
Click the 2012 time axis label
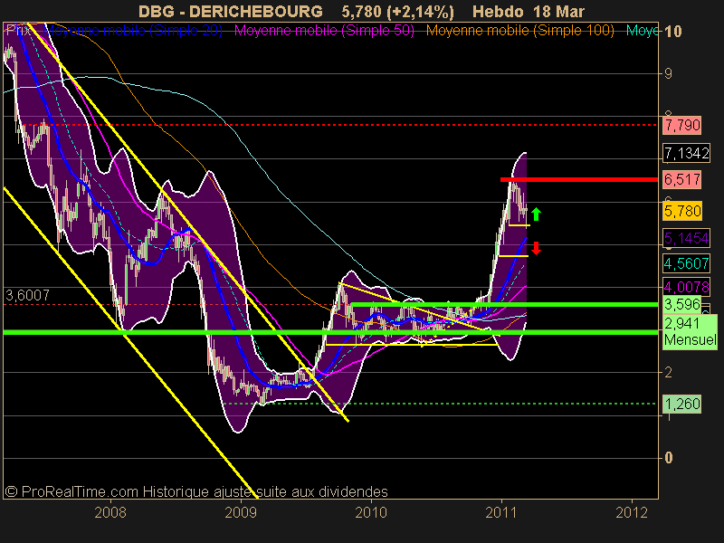[x=632, y=512]
